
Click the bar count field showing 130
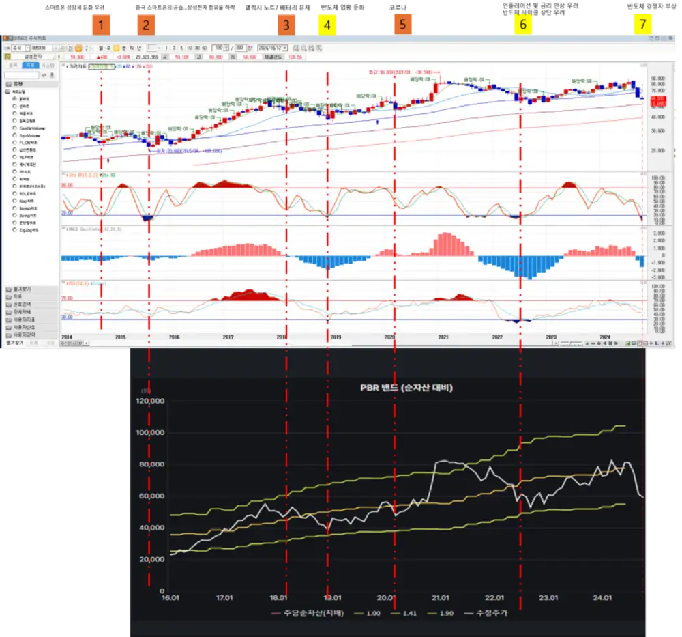[218, 48]
